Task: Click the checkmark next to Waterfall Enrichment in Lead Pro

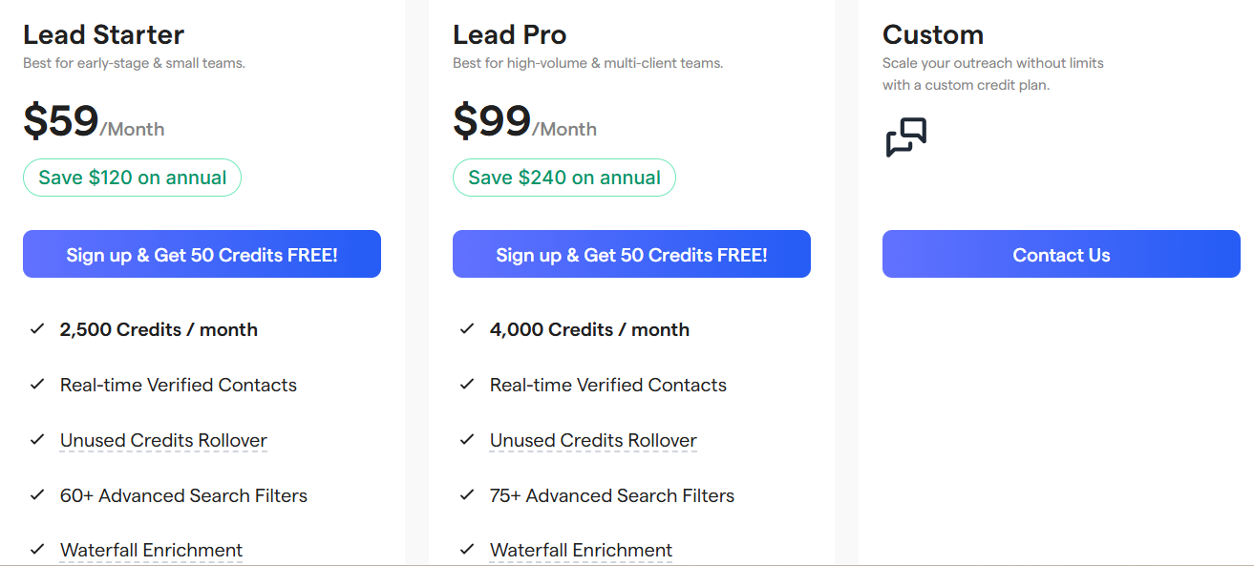Action: [466, 549]
